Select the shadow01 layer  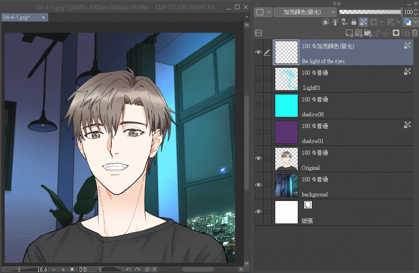(x=343, y=133)
